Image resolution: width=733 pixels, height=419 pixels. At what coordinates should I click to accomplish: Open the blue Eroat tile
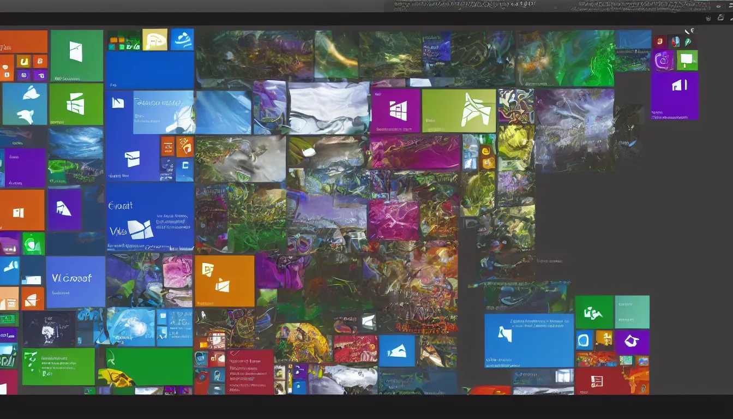pyautogui.click(x=150, y=217)
